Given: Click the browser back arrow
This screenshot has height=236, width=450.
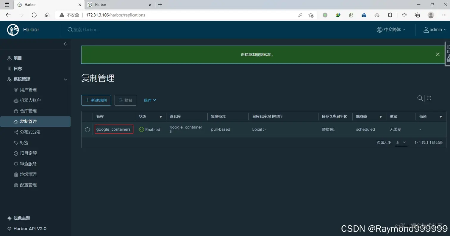Looking at the screenshot, I should [8, 15].
